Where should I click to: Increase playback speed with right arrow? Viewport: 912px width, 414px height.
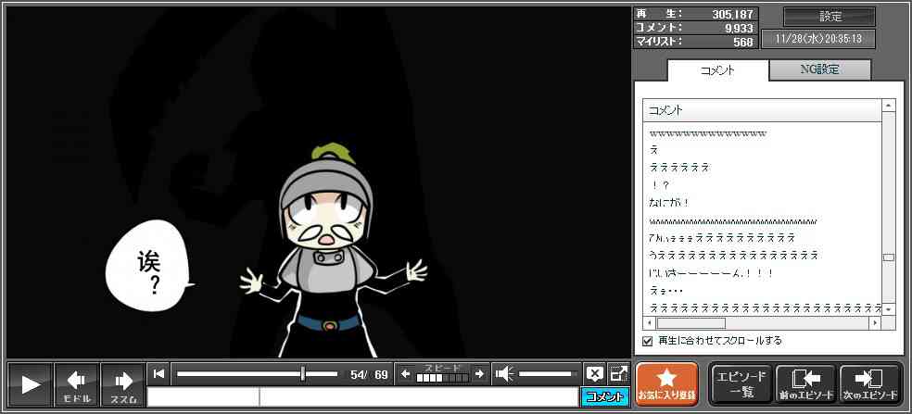(479, 374)
